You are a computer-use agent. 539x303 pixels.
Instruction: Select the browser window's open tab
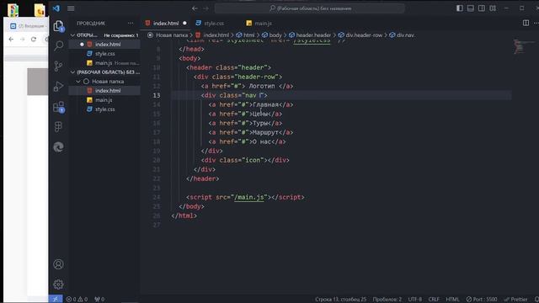pos(28,26)
